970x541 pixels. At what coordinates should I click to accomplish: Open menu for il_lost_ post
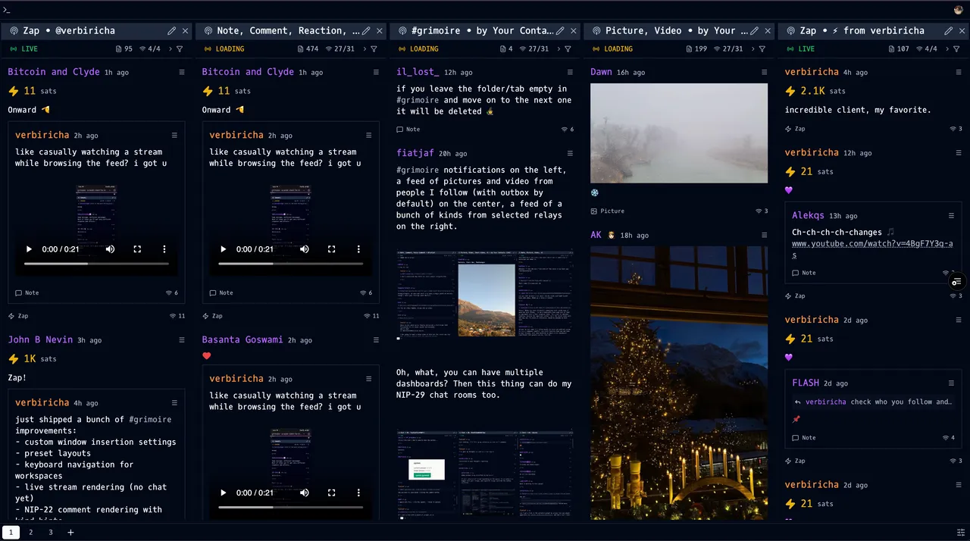click(571, 73)
